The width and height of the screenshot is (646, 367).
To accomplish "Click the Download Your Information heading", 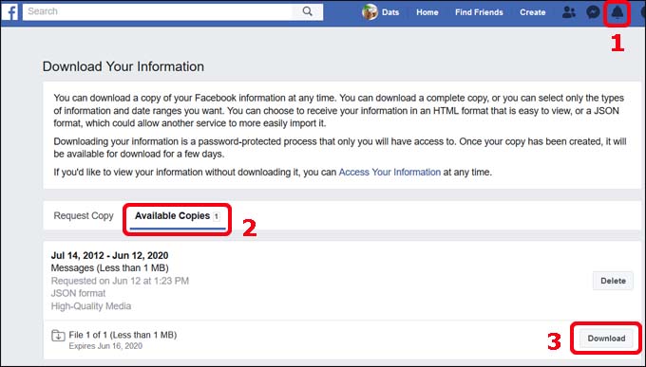I will [x=123, y=66].
